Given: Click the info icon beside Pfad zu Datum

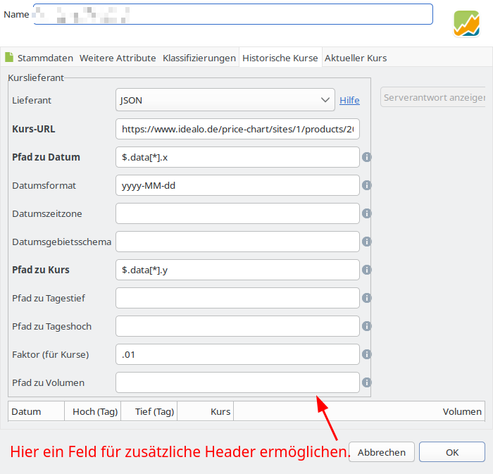Looking at the screenshot, I should point(366,157).
